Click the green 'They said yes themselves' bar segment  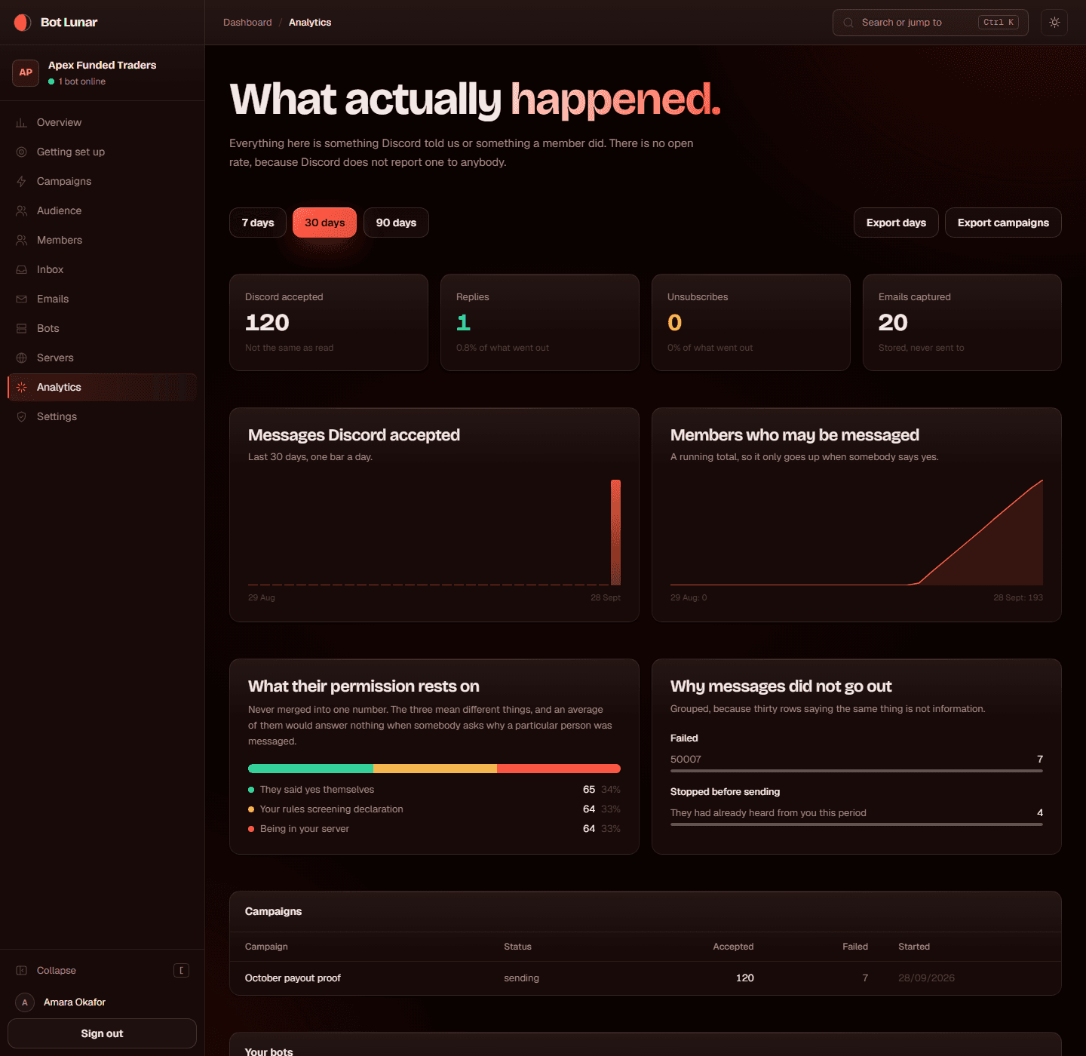tap(311, 769)
